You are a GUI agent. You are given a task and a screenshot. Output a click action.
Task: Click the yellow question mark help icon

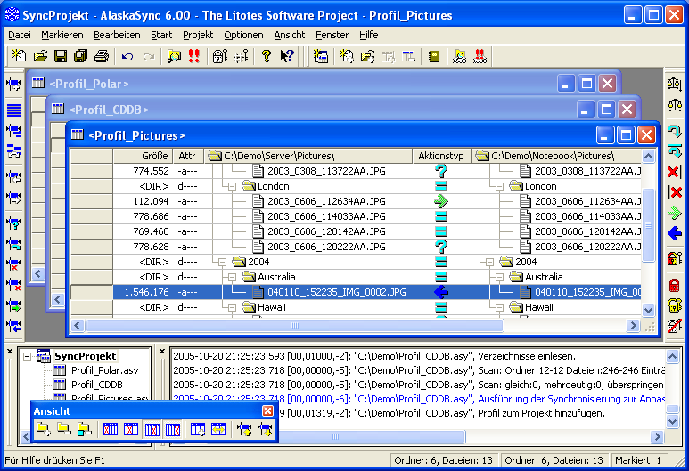pyautogui.click(x=266, y=56)
